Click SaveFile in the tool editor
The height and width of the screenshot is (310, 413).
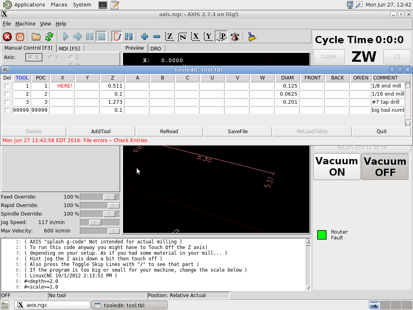238,132
